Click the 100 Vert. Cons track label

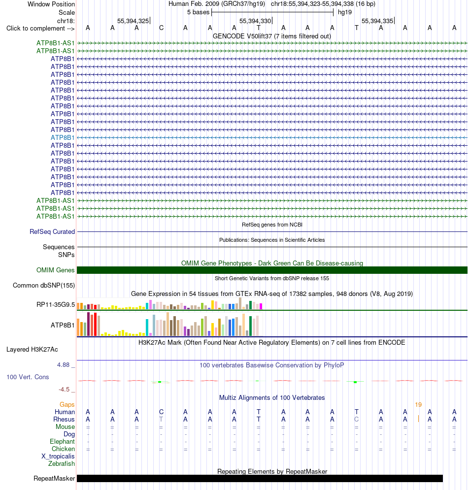coord(28,377)
